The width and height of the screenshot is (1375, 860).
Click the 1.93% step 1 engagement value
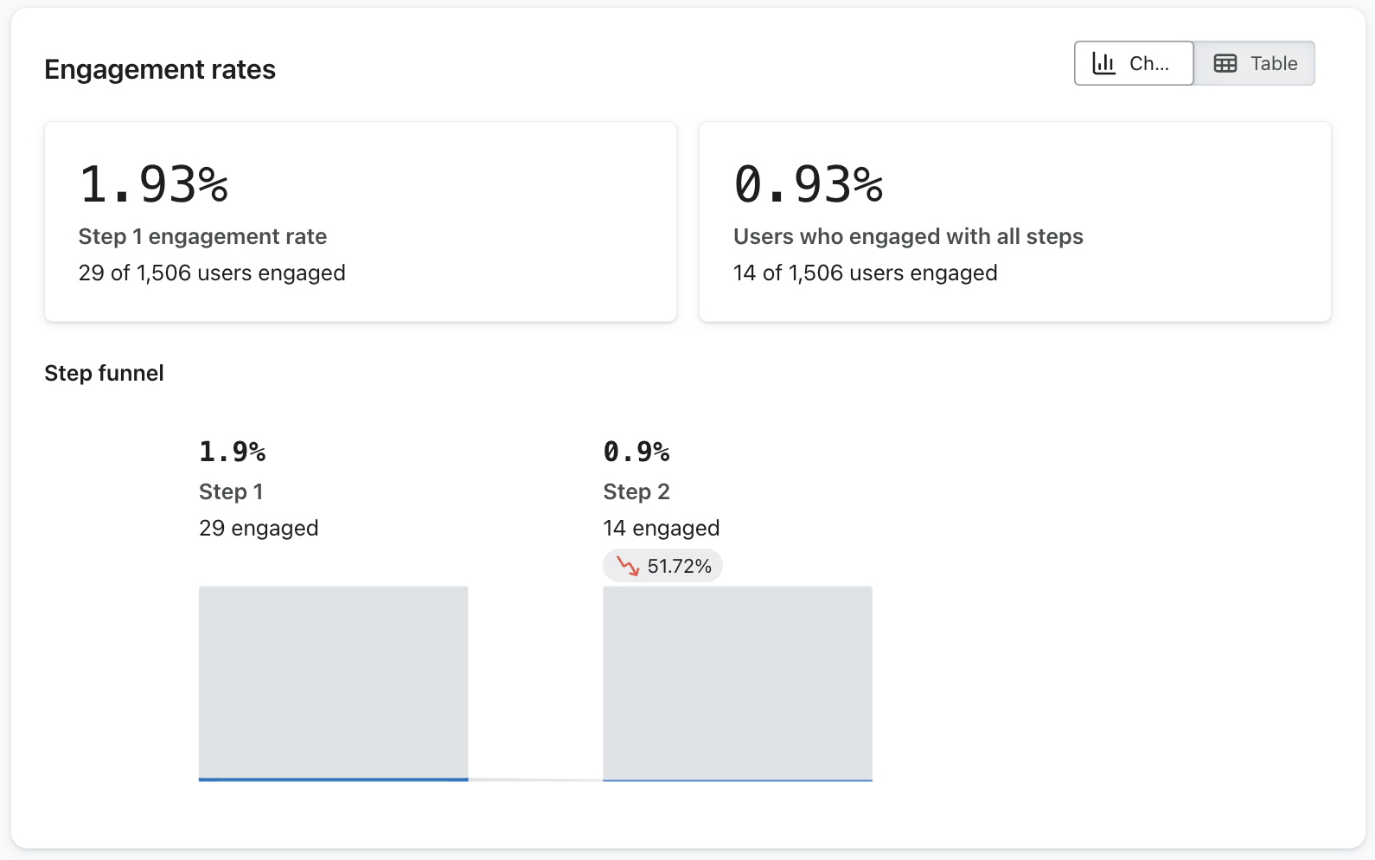[x=154, y=184]
